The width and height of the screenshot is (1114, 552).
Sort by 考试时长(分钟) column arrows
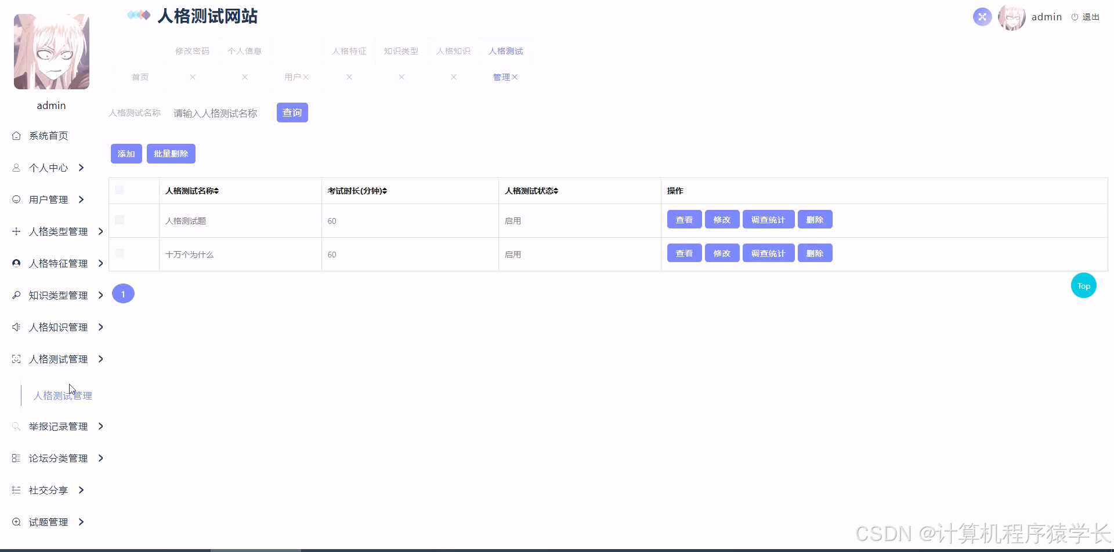tap(384, 191)
